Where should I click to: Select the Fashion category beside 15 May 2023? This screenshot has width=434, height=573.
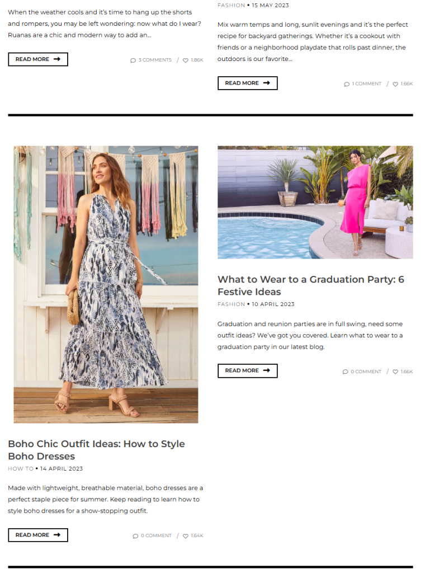coord(231,5)
